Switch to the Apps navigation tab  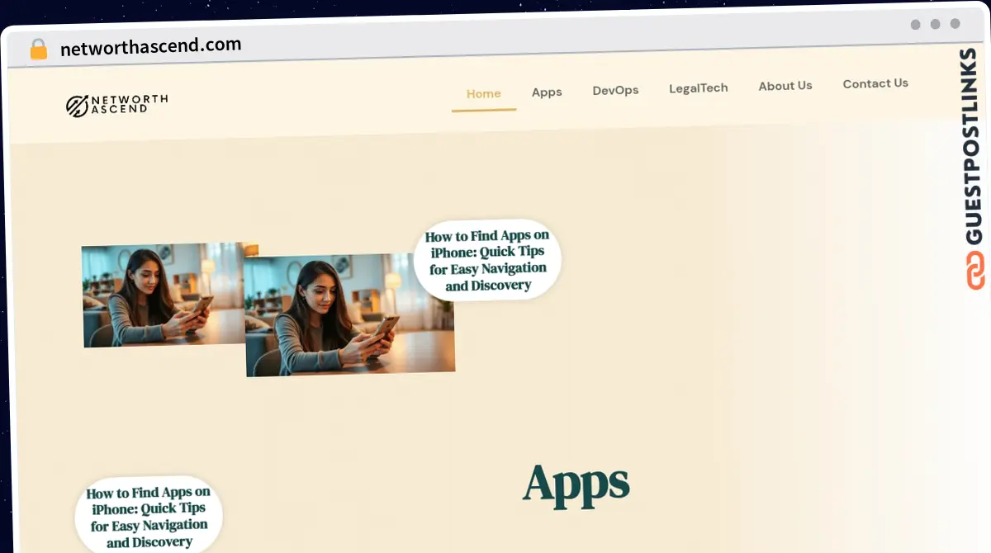[x=547, y=92]
